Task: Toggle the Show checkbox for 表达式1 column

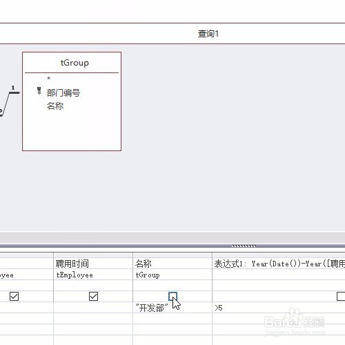Action: tap(341, 296)
